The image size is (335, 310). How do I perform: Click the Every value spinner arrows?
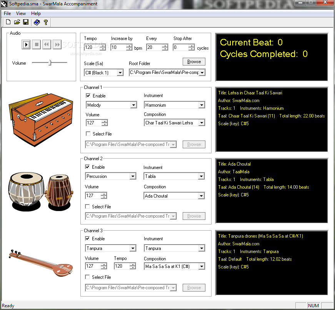pos(165,47)
